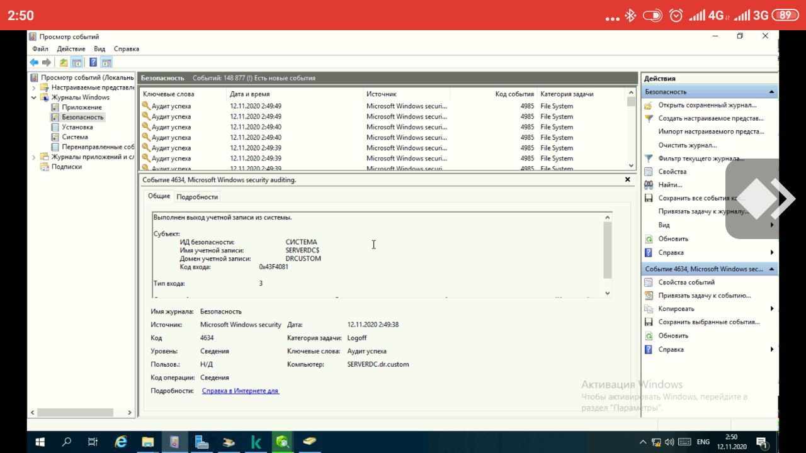Click Обновить under the Безопасность section
The width and height of the screenshot is (806, 453).
673,239
